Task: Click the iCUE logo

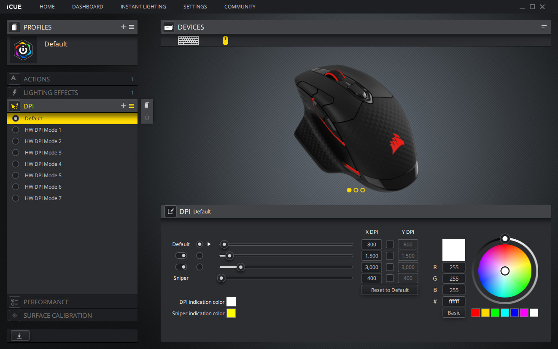Action: [x=14, y=7]
